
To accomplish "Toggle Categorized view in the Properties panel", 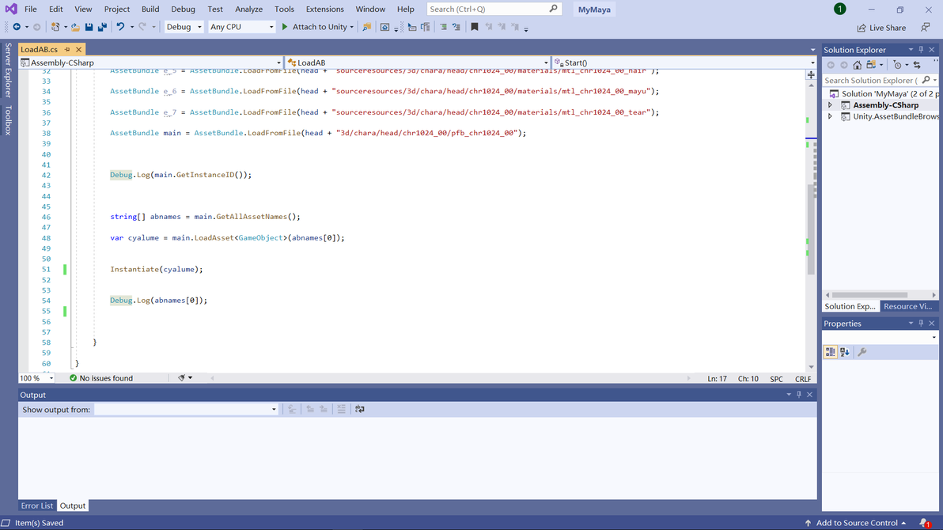I will (830, 353).
